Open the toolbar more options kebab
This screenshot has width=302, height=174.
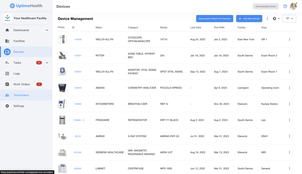click(x=267, y=19)
